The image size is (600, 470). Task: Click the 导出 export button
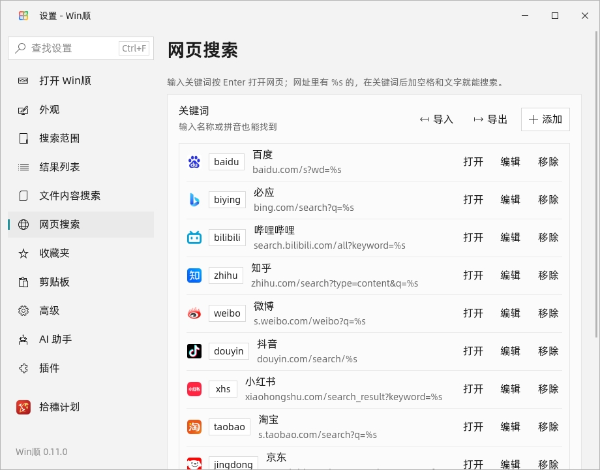pyautogui.click(x=490, y=119)
